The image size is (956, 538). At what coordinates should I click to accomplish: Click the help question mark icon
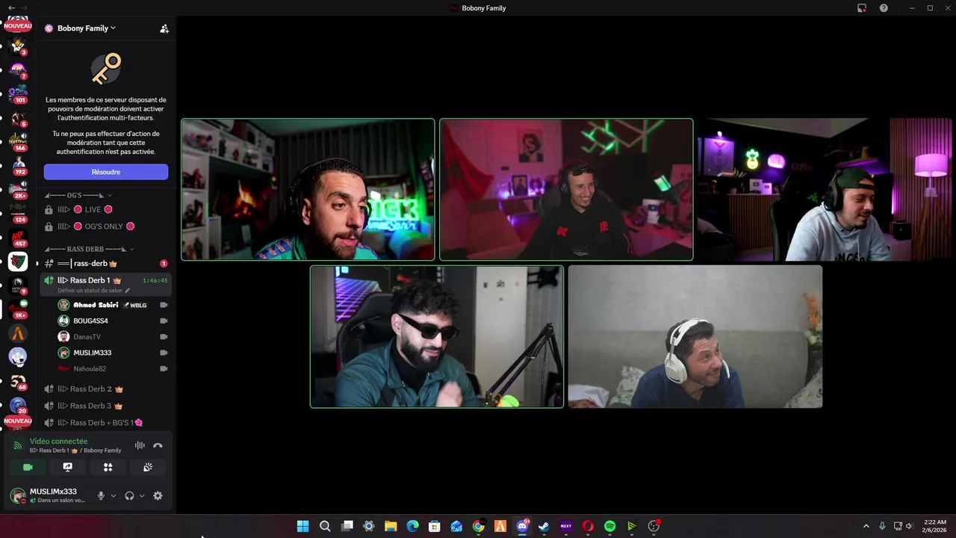click(x=884, y=8)
